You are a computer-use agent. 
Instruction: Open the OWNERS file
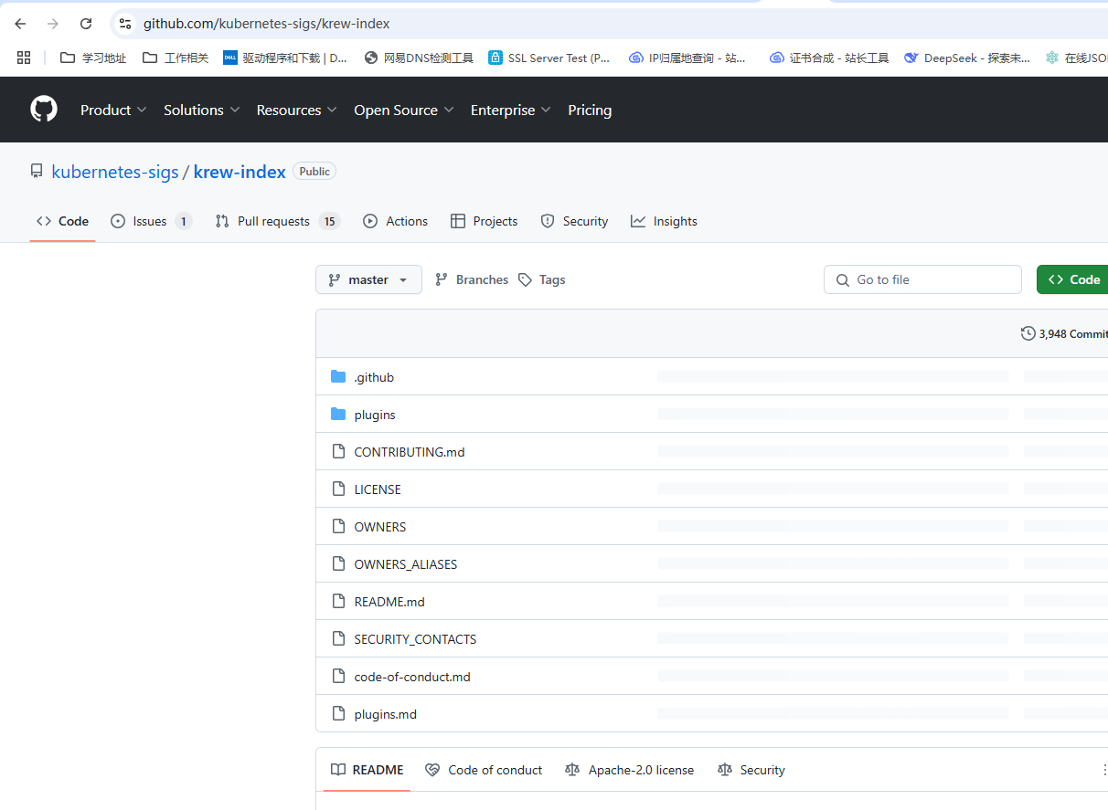click(380, 527)
